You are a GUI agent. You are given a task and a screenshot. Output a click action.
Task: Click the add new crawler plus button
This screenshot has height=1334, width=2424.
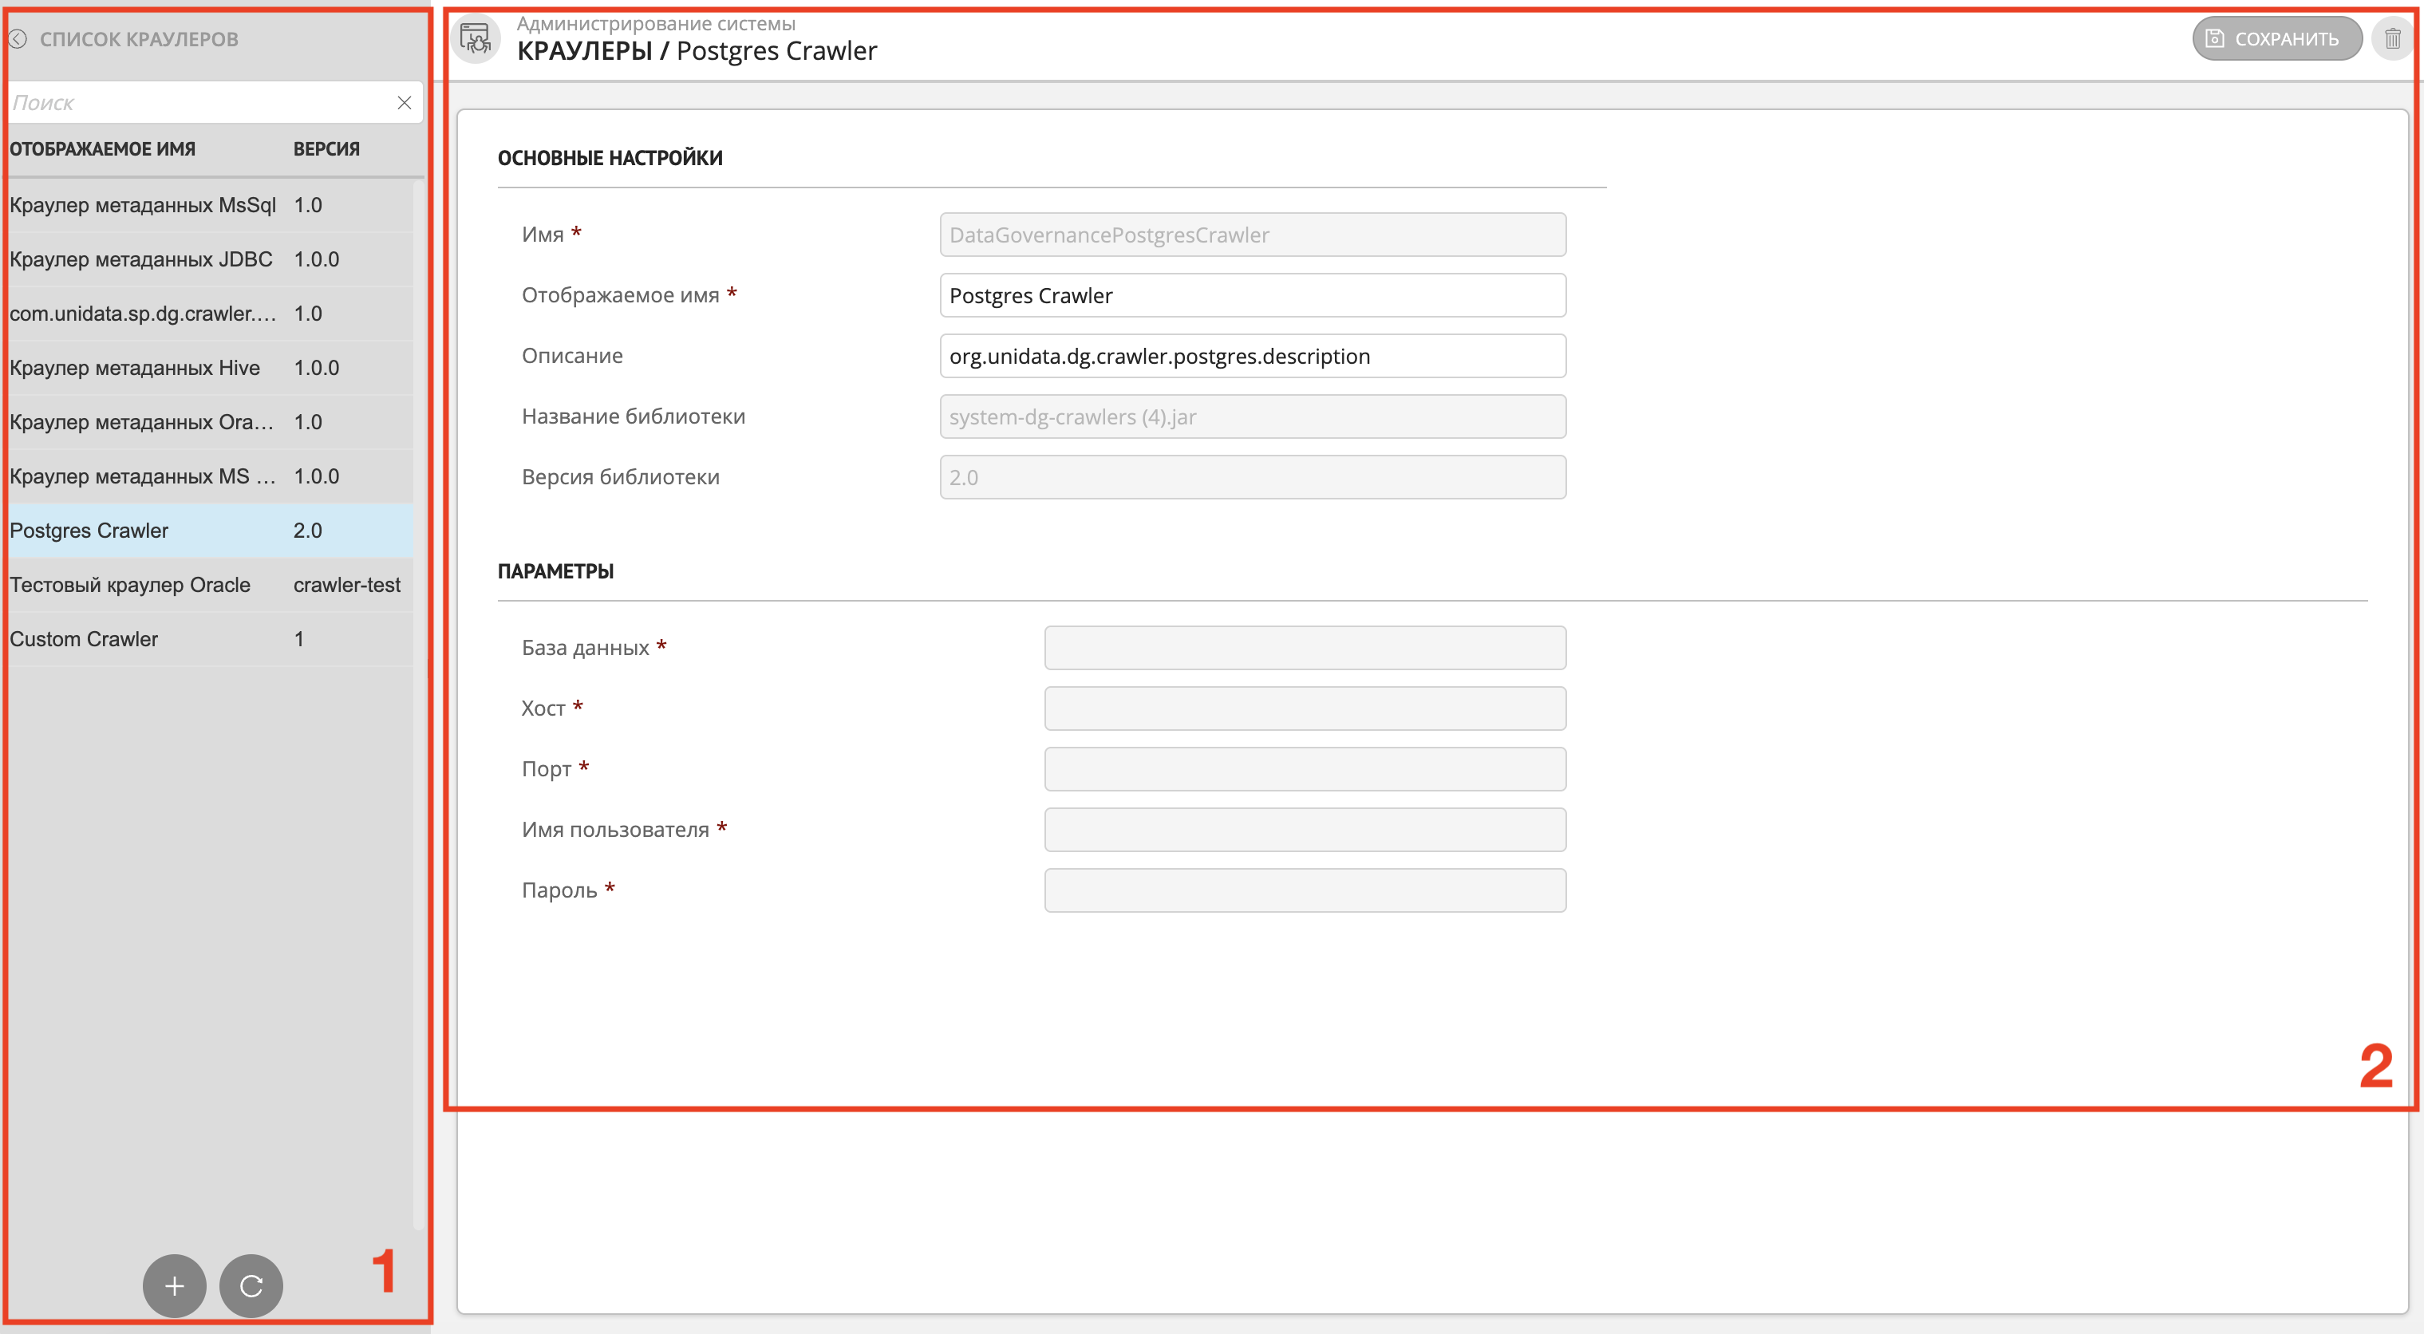tap(174, 1285)
